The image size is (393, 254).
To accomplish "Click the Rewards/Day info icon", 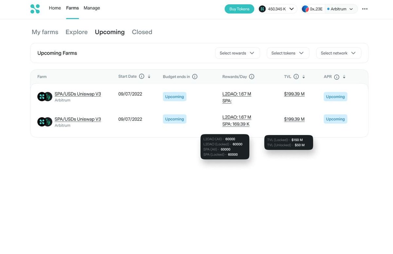I will [252, 76].
